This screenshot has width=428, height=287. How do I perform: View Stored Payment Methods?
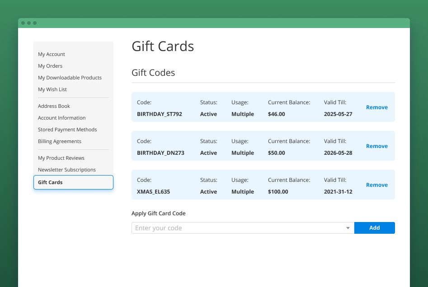(67, 130)
